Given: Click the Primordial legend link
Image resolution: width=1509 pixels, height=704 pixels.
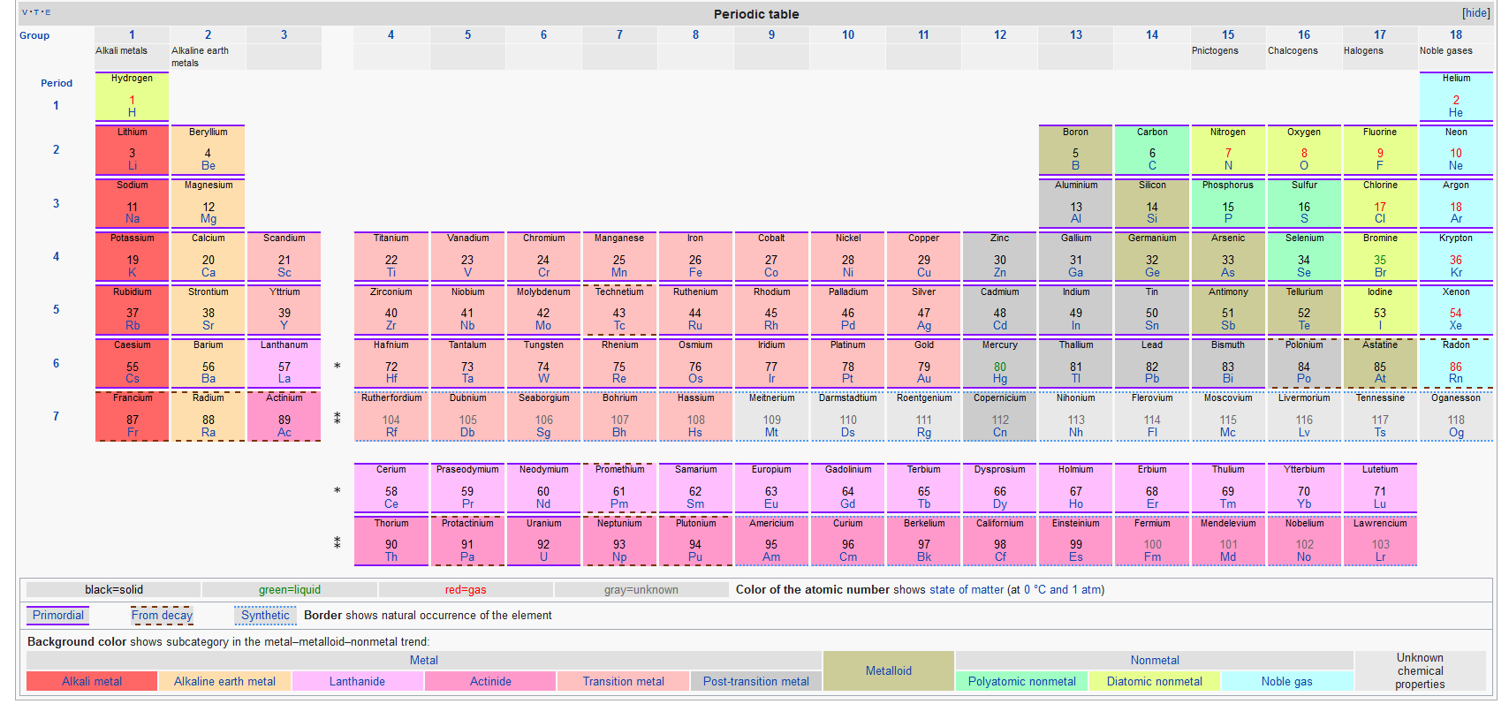Looking at the screenshot, I should 58,616.
